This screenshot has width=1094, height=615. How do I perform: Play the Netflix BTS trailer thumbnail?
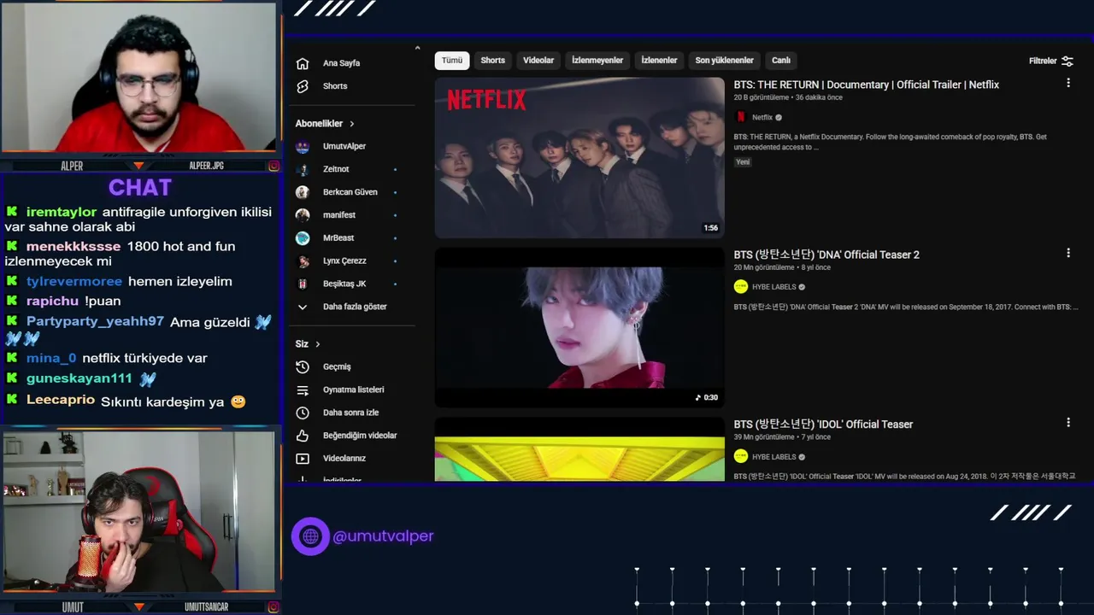pyautogui.click(x=579, y=158)
